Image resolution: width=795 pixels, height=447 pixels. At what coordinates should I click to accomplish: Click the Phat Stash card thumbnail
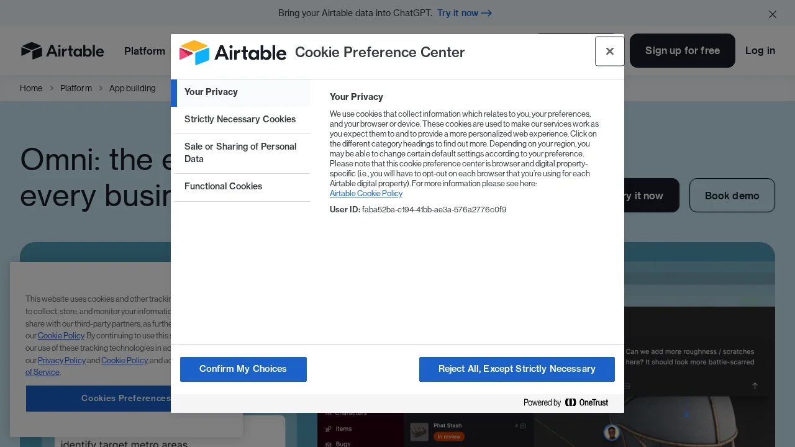[420, 432]
